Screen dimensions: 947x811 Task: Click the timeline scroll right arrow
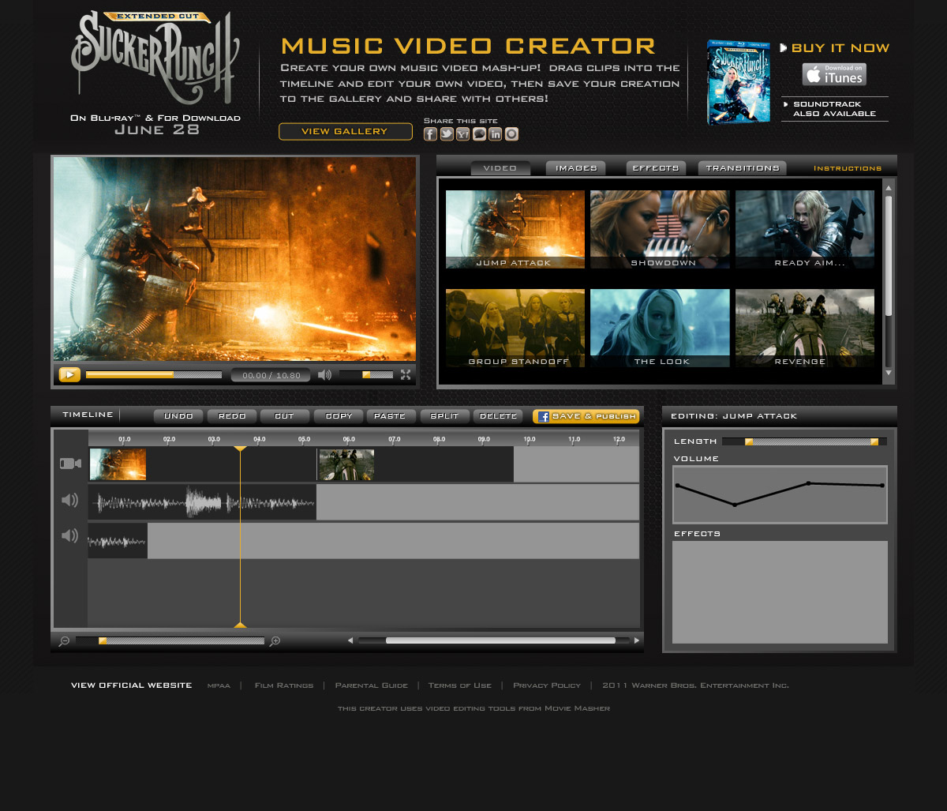[637, 640]
